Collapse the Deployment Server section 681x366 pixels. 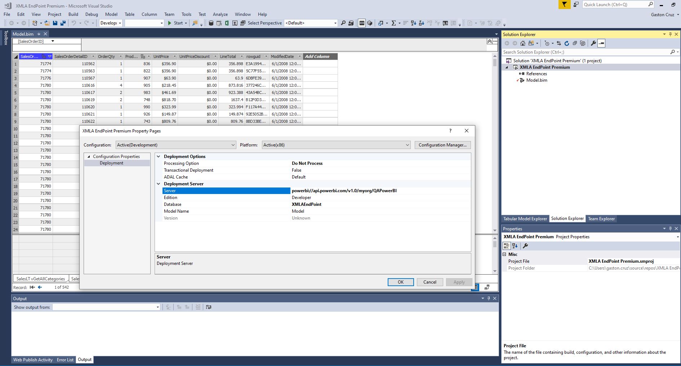click(x=158, y=184)
